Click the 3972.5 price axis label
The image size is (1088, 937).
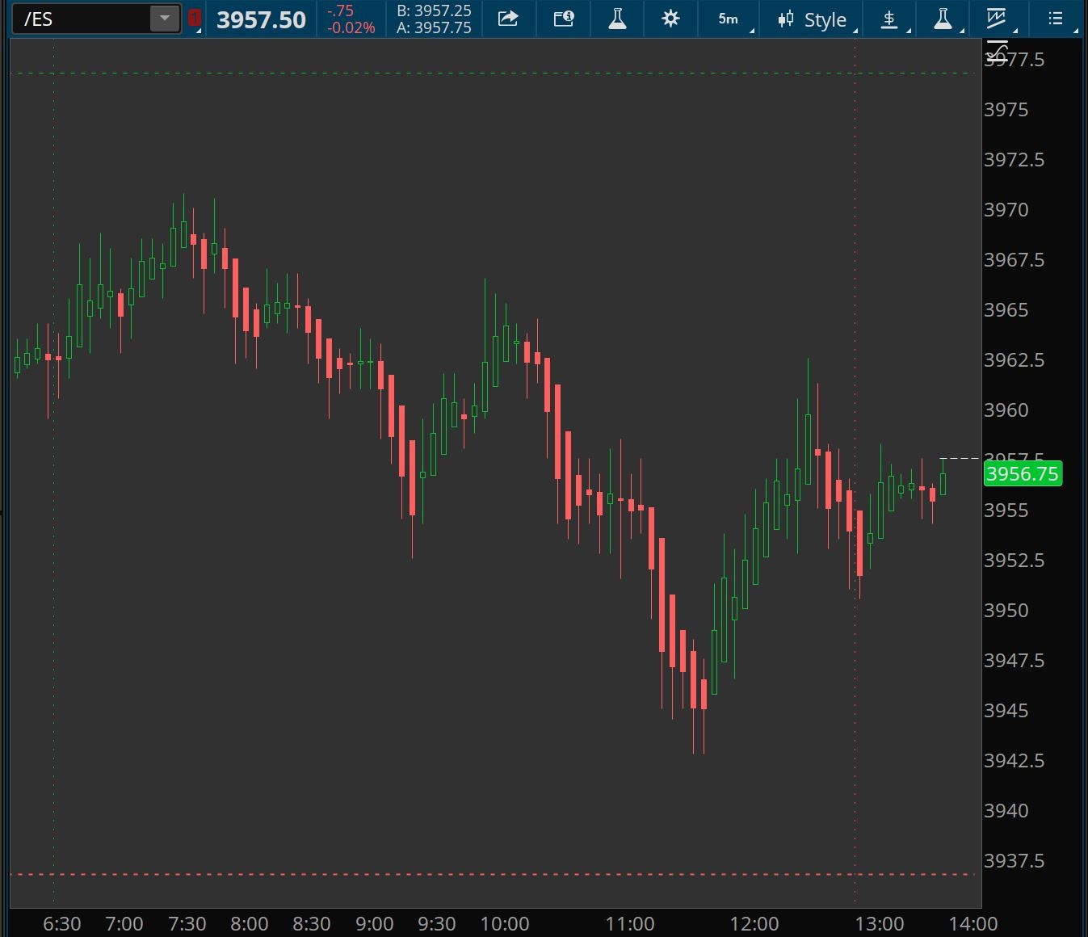(x=1014, y=160)
